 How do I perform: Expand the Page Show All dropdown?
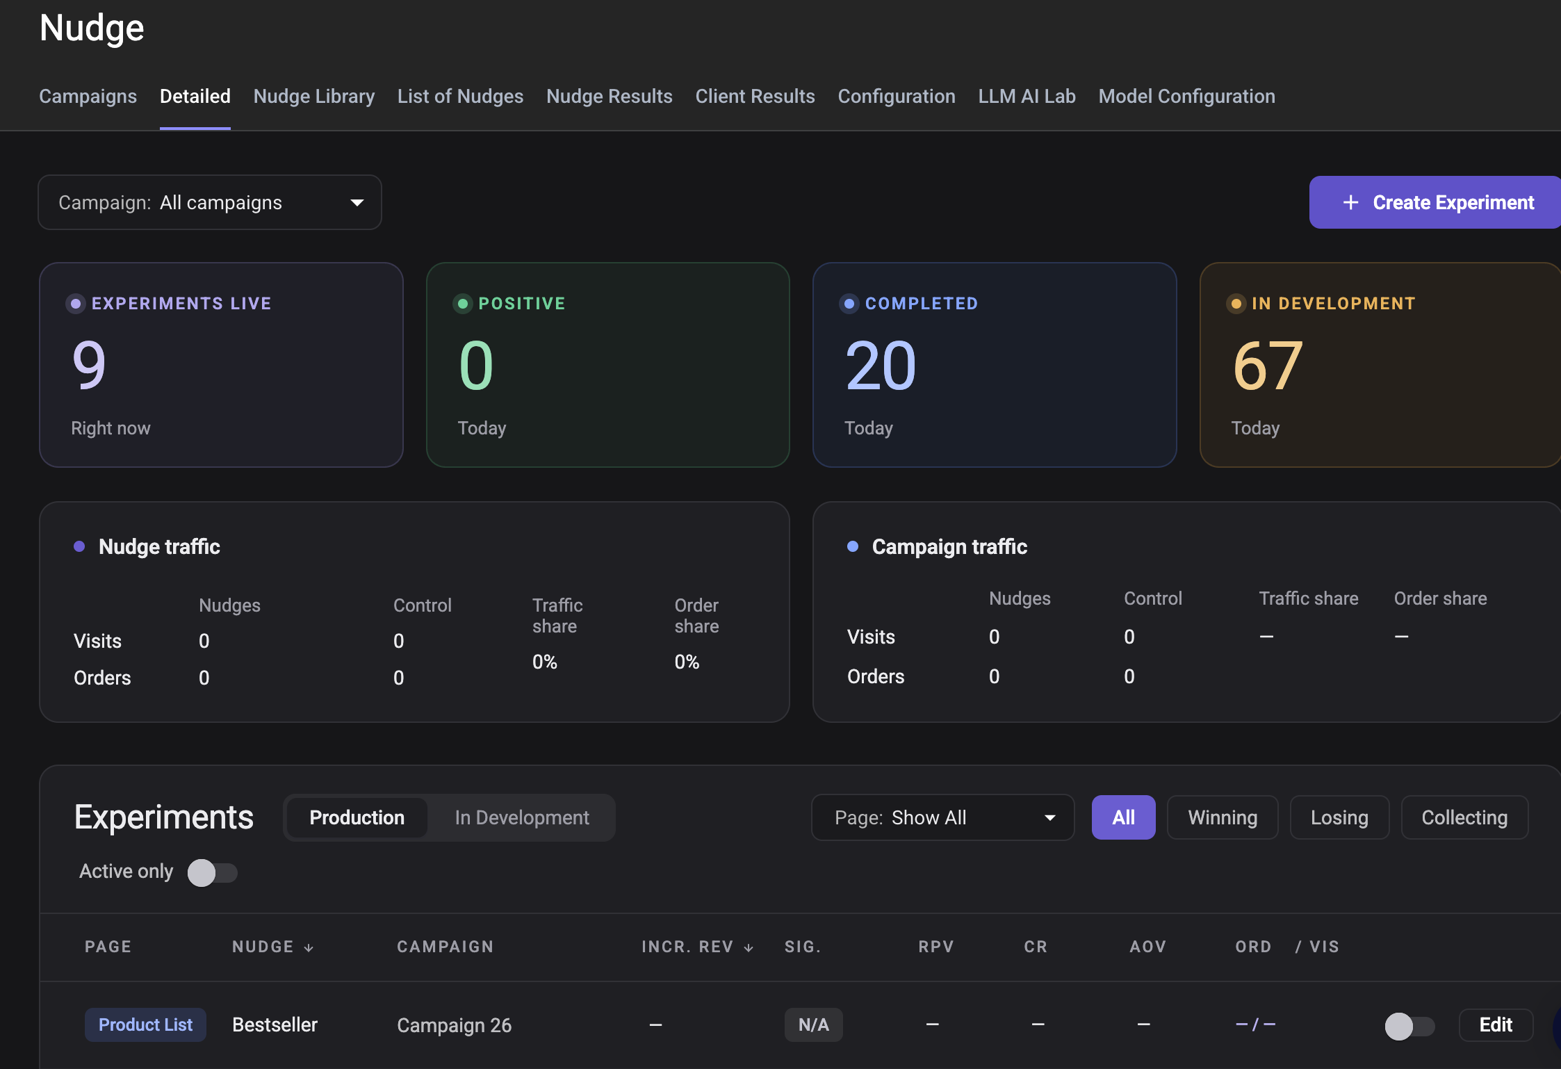943,817
